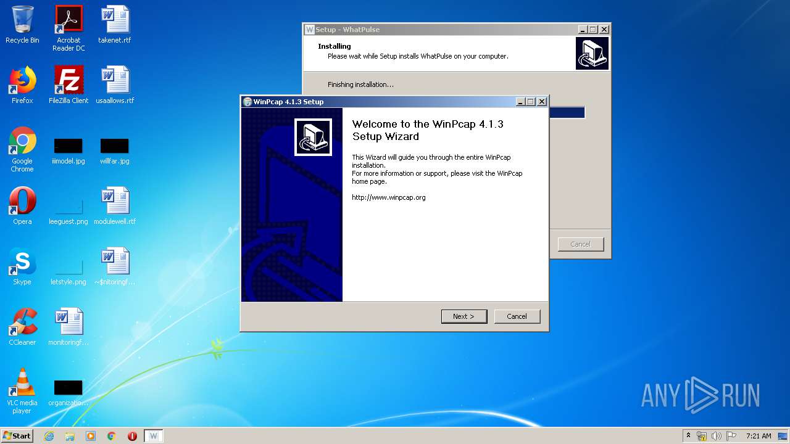Select takenet.rtf file on desktop
This screenshot has height=444, width=790.
(115, 25)
